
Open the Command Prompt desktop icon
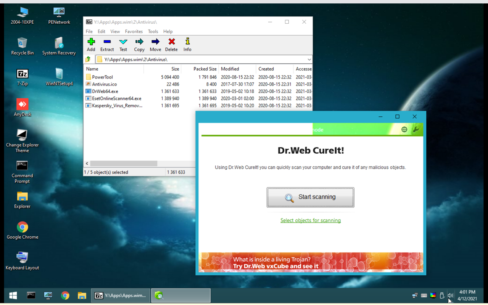point(22,172)
